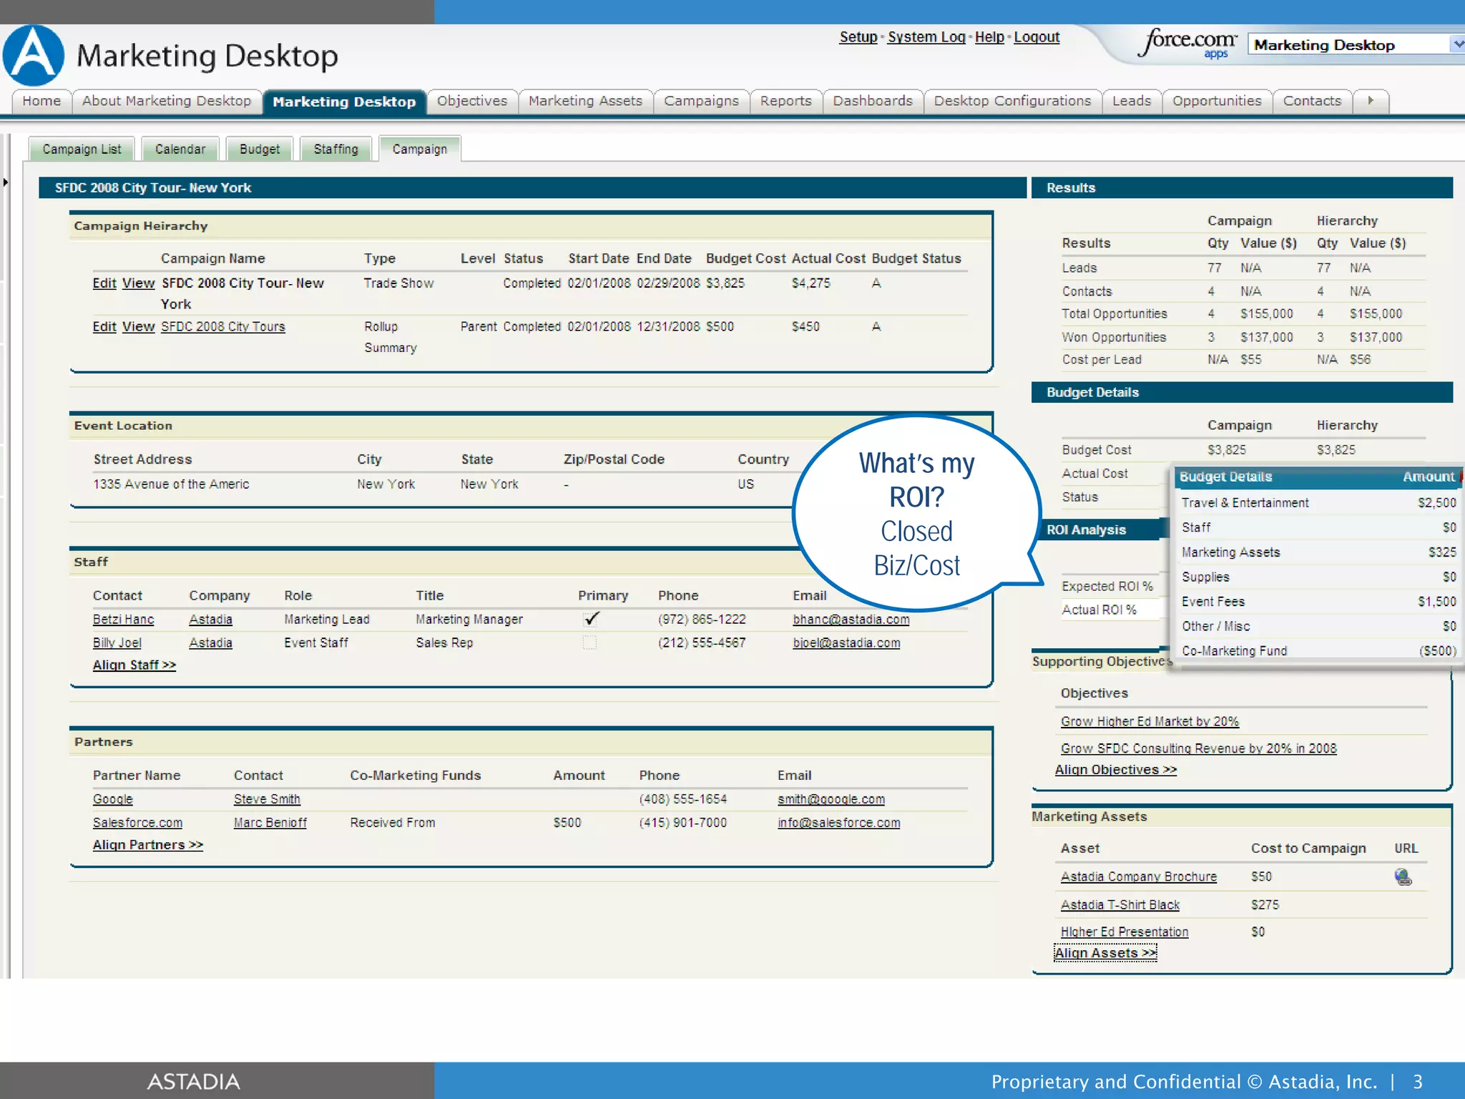1465x1099 pixels.
Task: Click the blue Astadia A logo
Action: pos(34,56)
